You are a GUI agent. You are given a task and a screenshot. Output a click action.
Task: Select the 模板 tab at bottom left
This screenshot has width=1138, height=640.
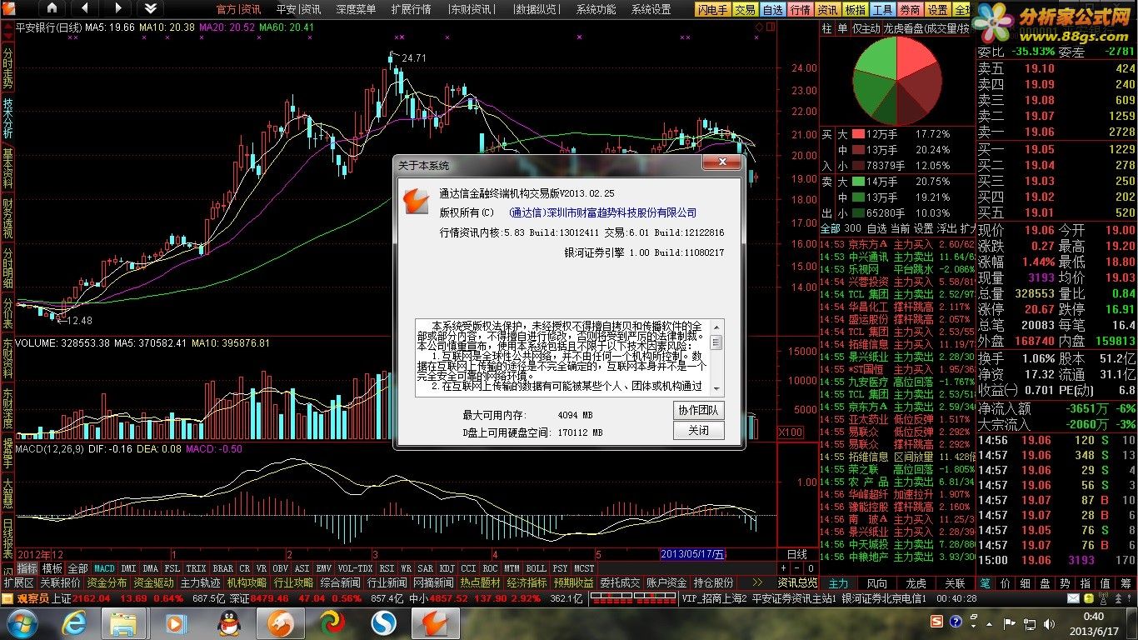(x=52, y=568)
